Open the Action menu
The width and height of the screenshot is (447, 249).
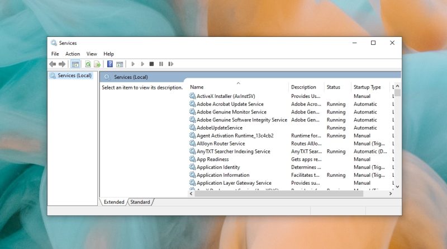73,54
